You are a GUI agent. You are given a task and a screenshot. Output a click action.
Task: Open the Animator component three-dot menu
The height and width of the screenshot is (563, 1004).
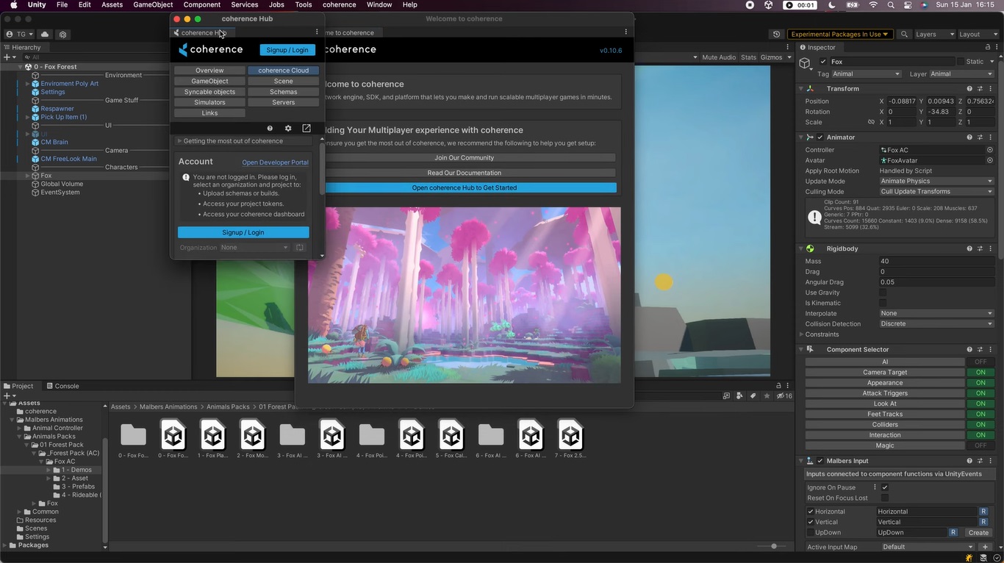click(x=992, y=137)
